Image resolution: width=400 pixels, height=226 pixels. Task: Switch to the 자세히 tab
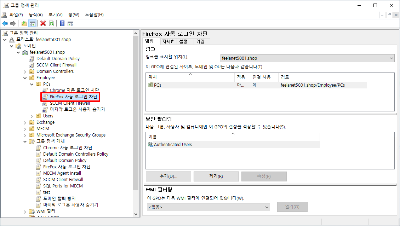coord(168,41)
